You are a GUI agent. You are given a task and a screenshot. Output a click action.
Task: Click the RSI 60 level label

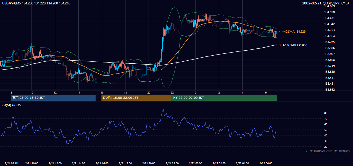coord(326,124)
